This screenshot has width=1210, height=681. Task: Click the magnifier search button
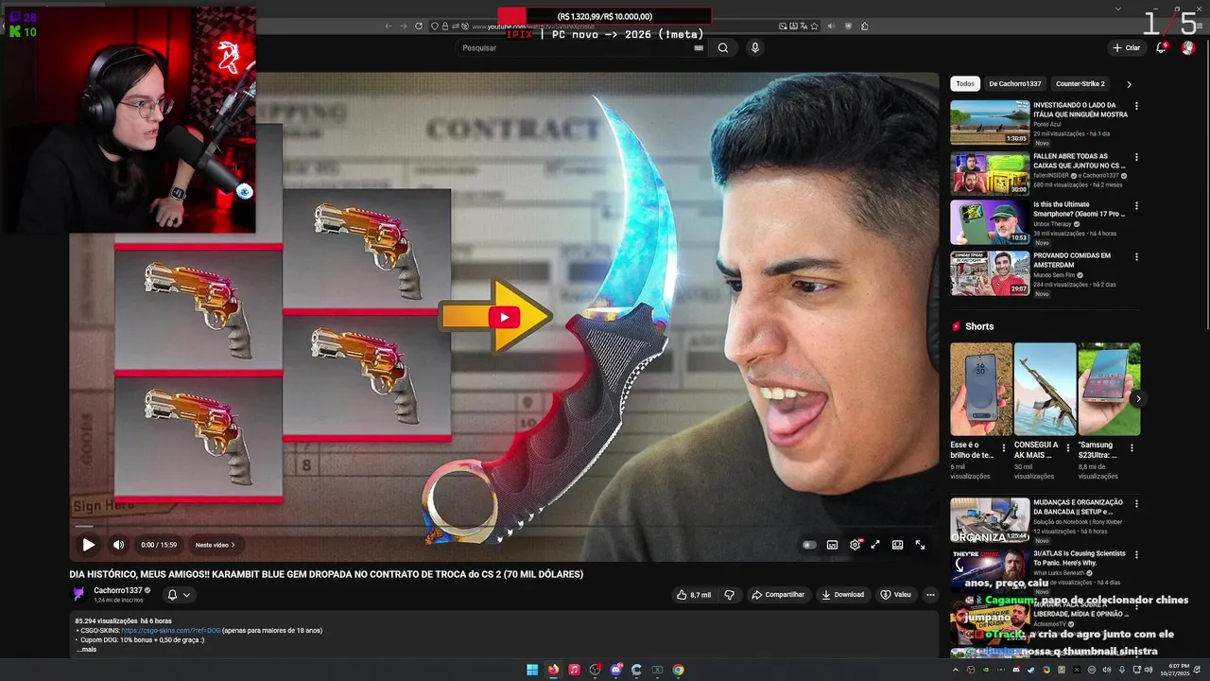point(723,48)
